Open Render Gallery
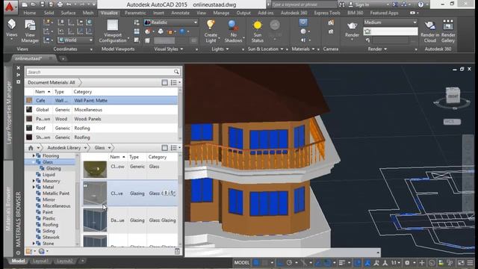 [x=448, y=31]
